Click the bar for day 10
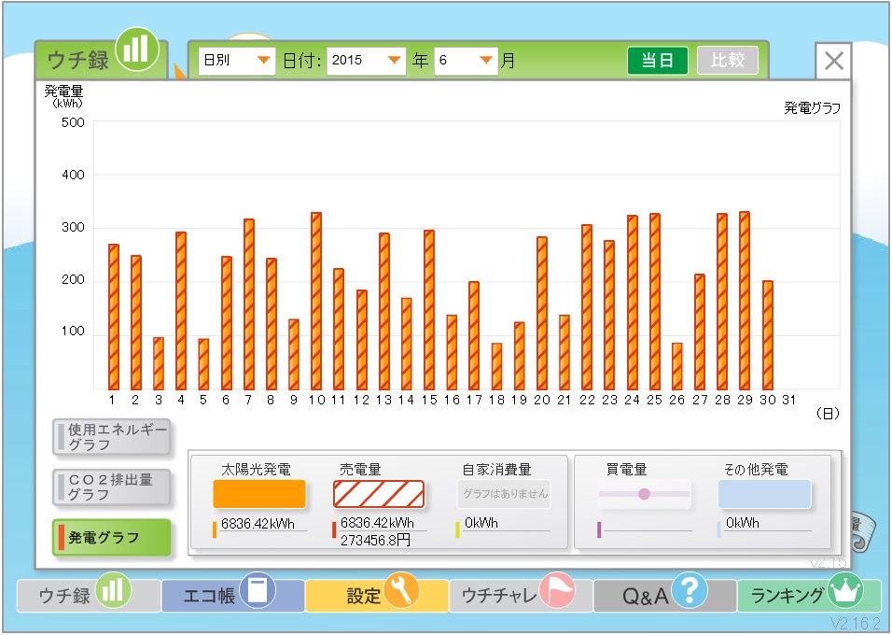892x635 pixels. coord(316,302)
